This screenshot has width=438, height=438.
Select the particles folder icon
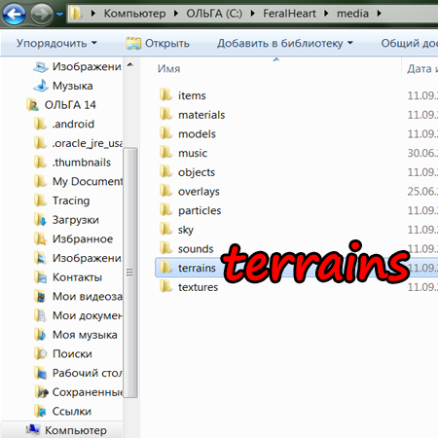point(165,209)
